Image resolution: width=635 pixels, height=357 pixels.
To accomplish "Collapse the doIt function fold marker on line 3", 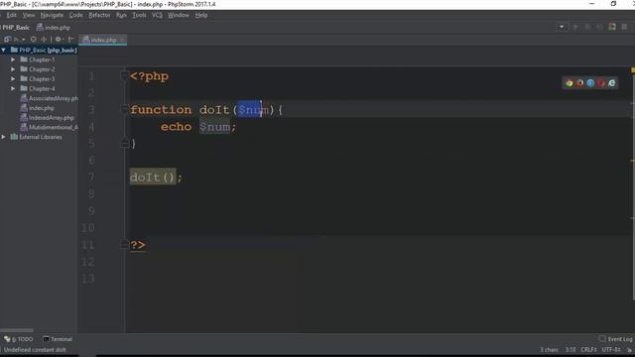I will click(124, 109).
